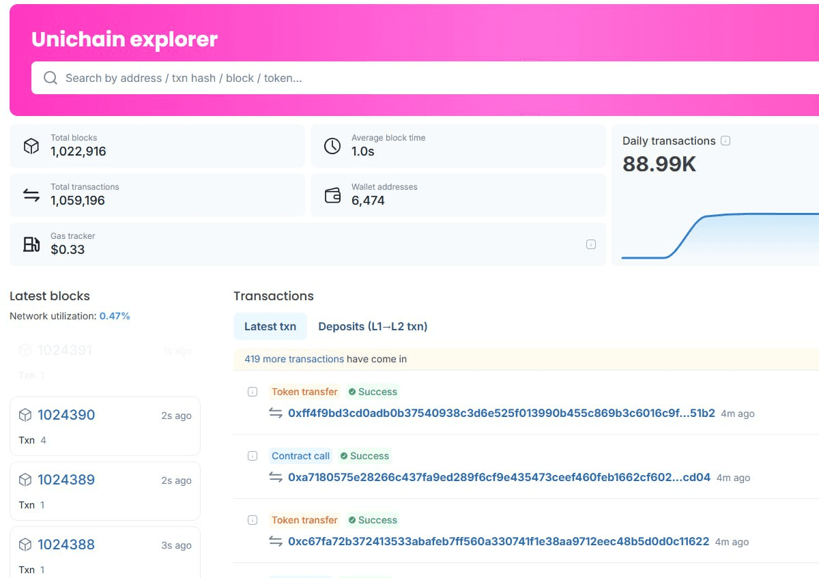
Task: Click the cube icon for block 1024391
Action: tap(25, 350)
